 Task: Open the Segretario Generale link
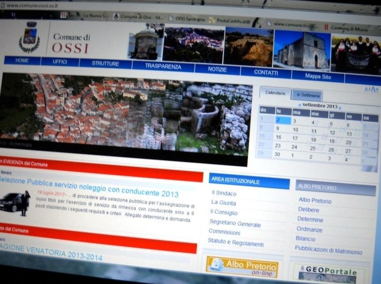(x=235, y=223)
